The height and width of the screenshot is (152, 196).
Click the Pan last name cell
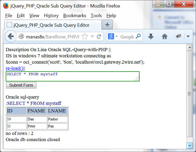[57, 126]
